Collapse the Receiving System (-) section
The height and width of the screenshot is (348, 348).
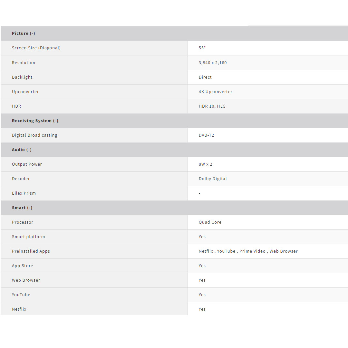(x=35, y=121)
